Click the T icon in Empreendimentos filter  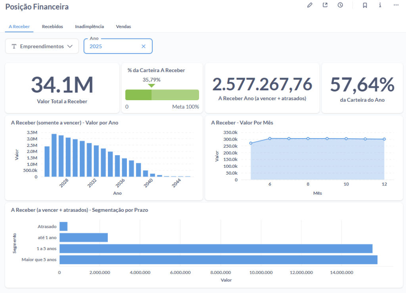14,46
